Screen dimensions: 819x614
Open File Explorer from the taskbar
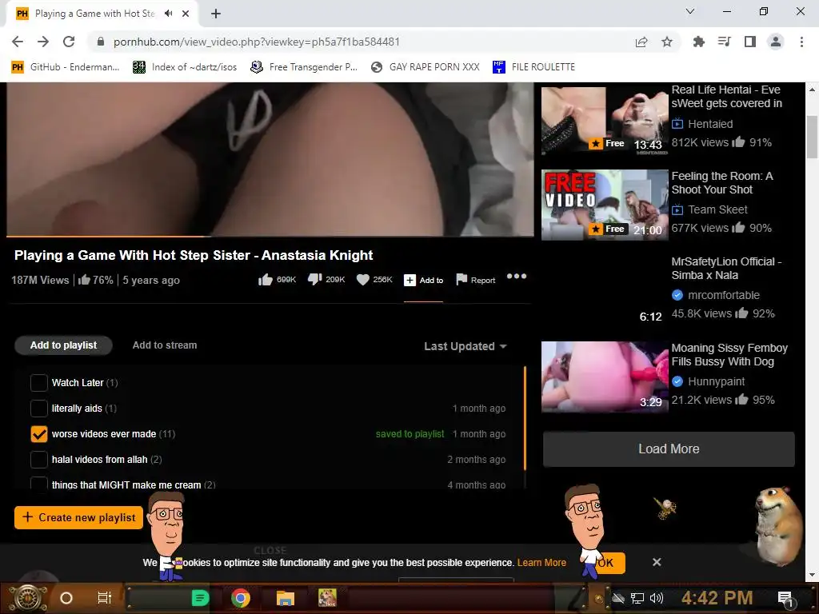[286, 598]
